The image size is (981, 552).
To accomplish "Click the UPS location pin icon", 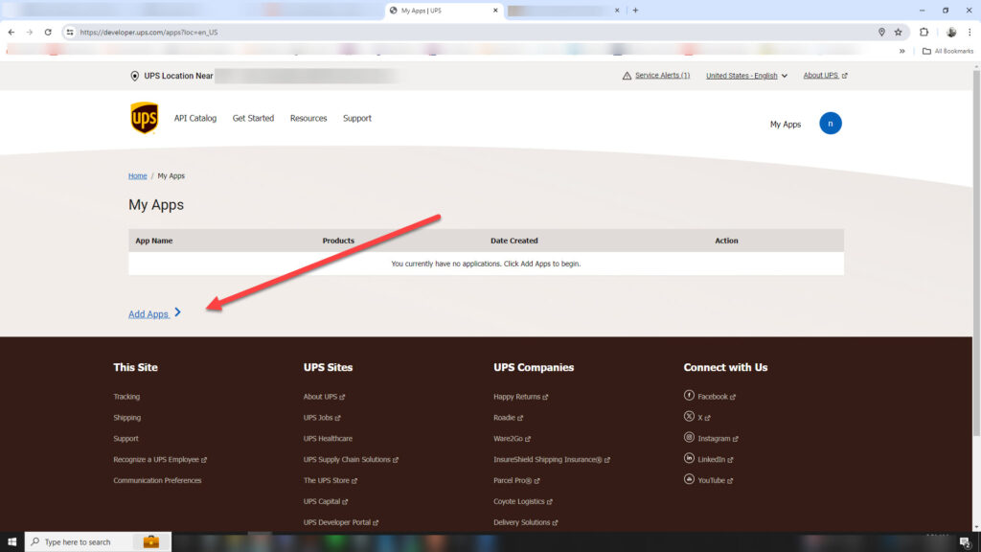I will pyautogui.click(x=134, y=76).
